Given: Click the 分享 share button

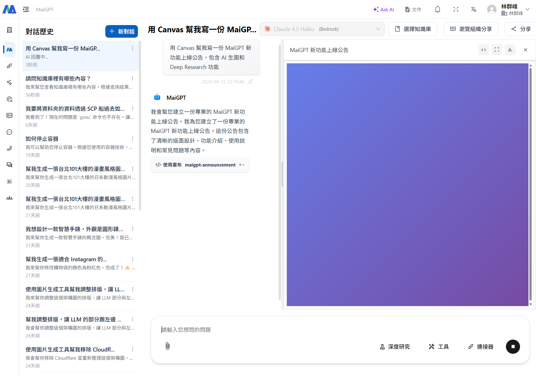Looking at the screenshot, I should tap(522, 29).
